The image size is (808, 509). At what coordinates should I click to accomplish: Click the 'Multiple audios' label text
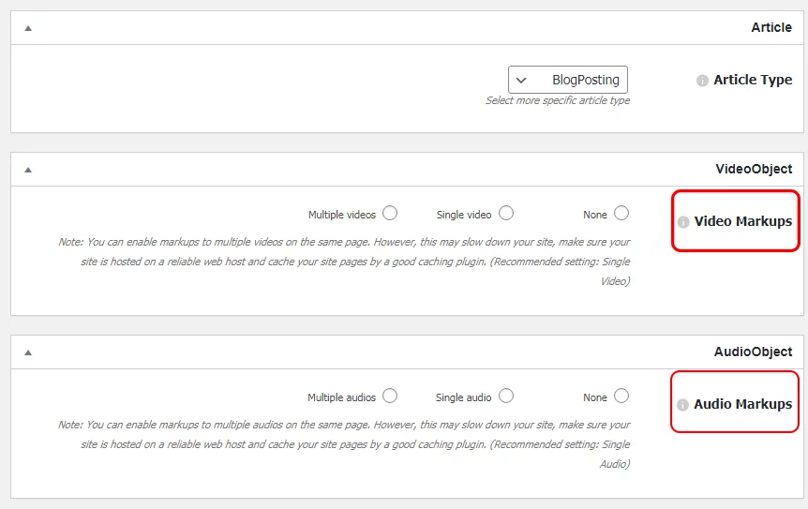tap(341, 397)
